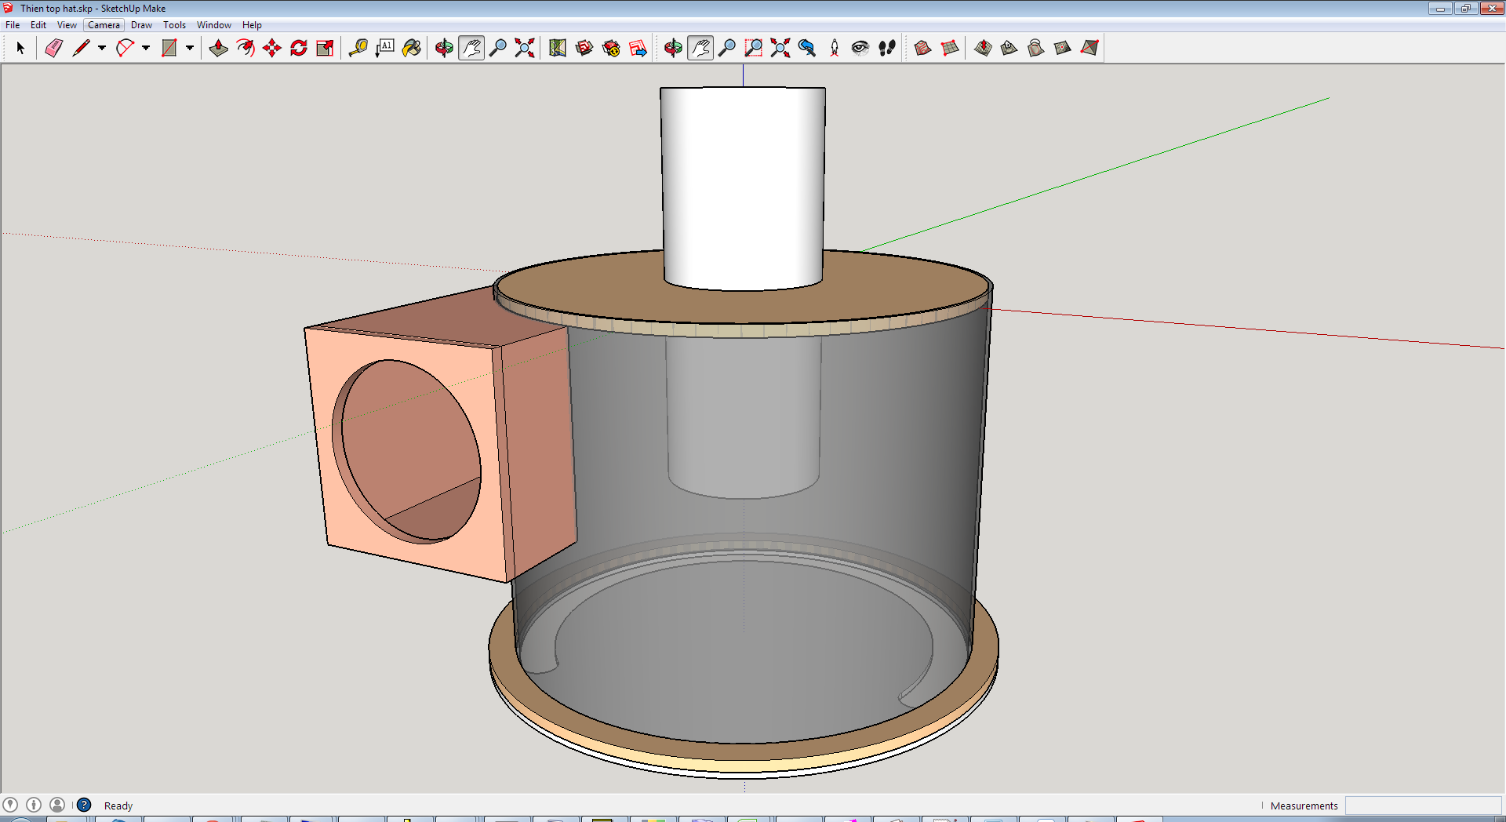Image resolution: width=1506 pixels, height=822 pixels.
Task: Activate the Move tool
Action: 271,48
